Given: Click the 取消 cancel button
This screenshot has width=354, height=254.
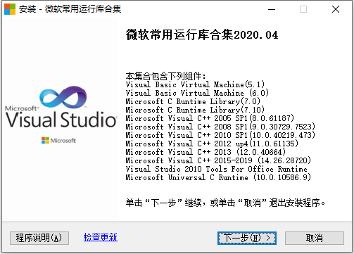Looking at the screenshot, I should [x=315, y=238].
